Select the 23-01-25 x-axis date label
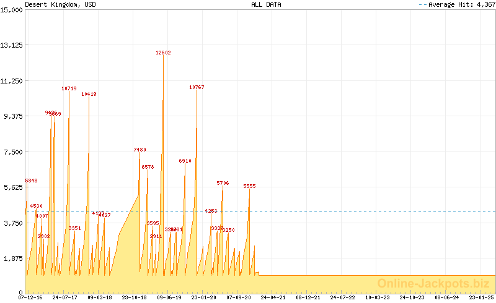This screenshot has height=303, width=496. 482,297
